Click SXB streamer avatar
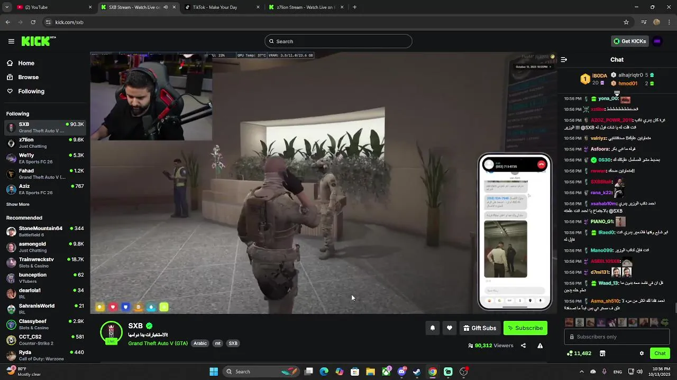Viewport: 677px width, 380px height. [111, 332]
